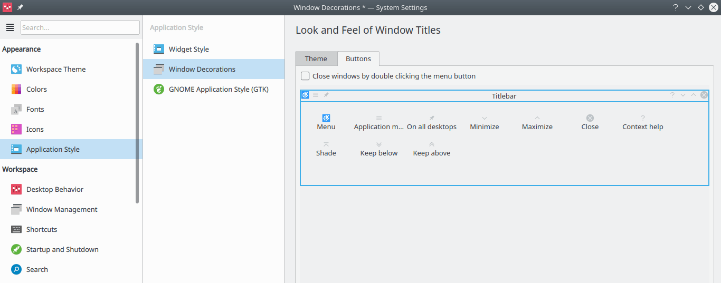The image size is (721, 283).
Task: Click the maximize chevron in preview titlebar
Action: pos(694,95)
